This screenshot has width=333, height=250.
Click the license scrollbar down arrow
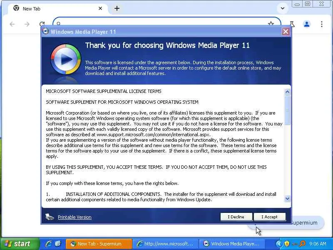287,199
